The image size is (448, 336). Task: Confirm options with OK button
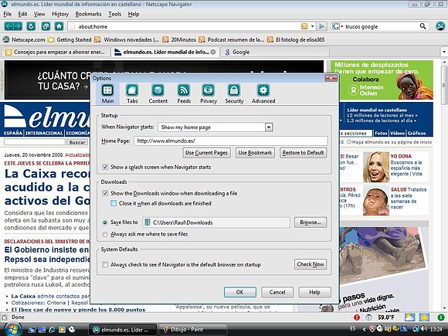click(x=240, y=292)
